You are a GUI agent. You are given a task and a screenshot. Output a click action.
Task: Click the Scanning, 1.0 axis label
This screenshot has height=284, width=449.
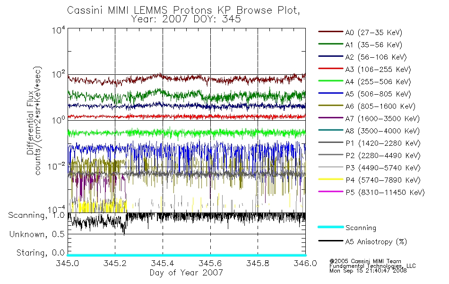pyautogui.click(x=36, y=215)
